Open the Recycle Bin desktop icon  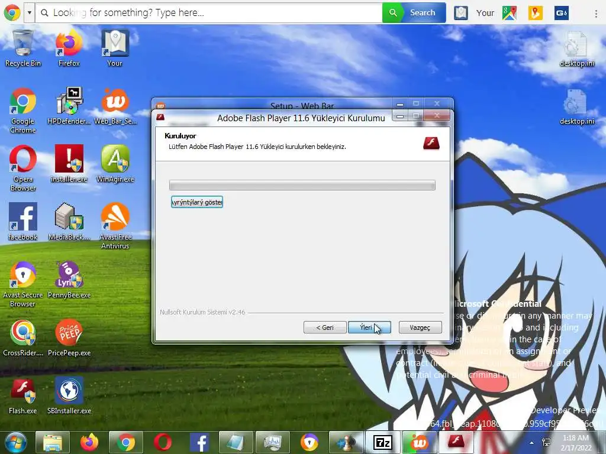[23, 48]
